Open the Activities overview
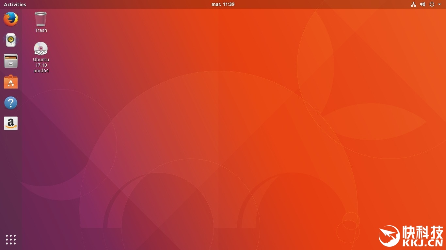446x250 pixels. (x=15, y=4)
